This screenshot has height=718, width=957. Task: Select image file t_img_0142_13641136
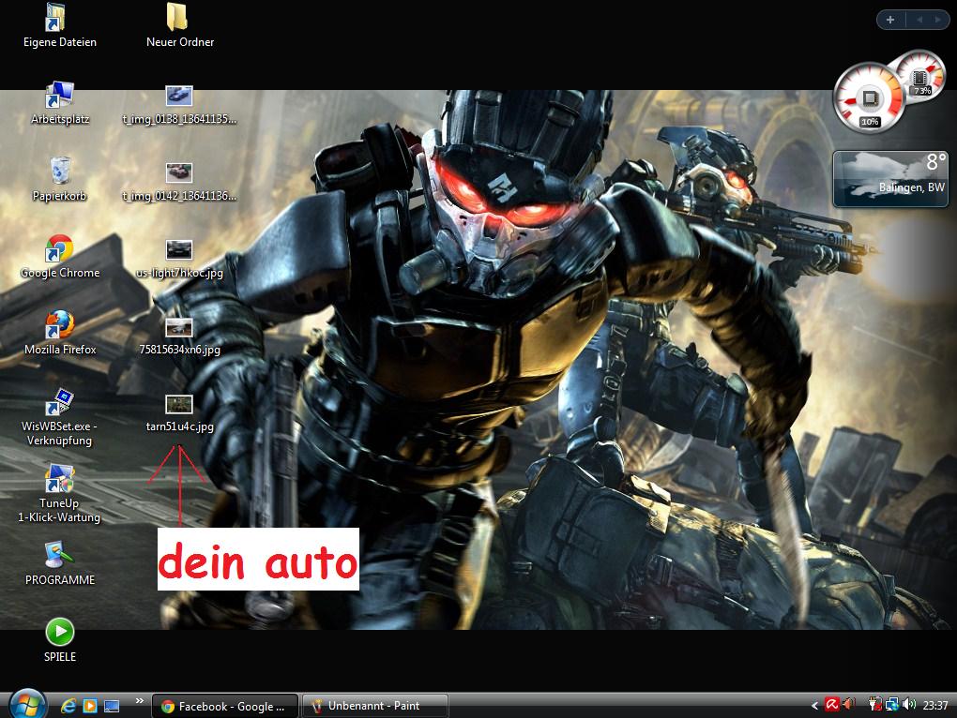[x=179, y=182]
